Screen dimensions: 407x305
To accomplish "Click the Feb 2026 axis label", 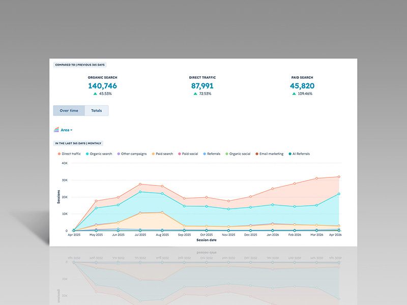I will (295, 235).
